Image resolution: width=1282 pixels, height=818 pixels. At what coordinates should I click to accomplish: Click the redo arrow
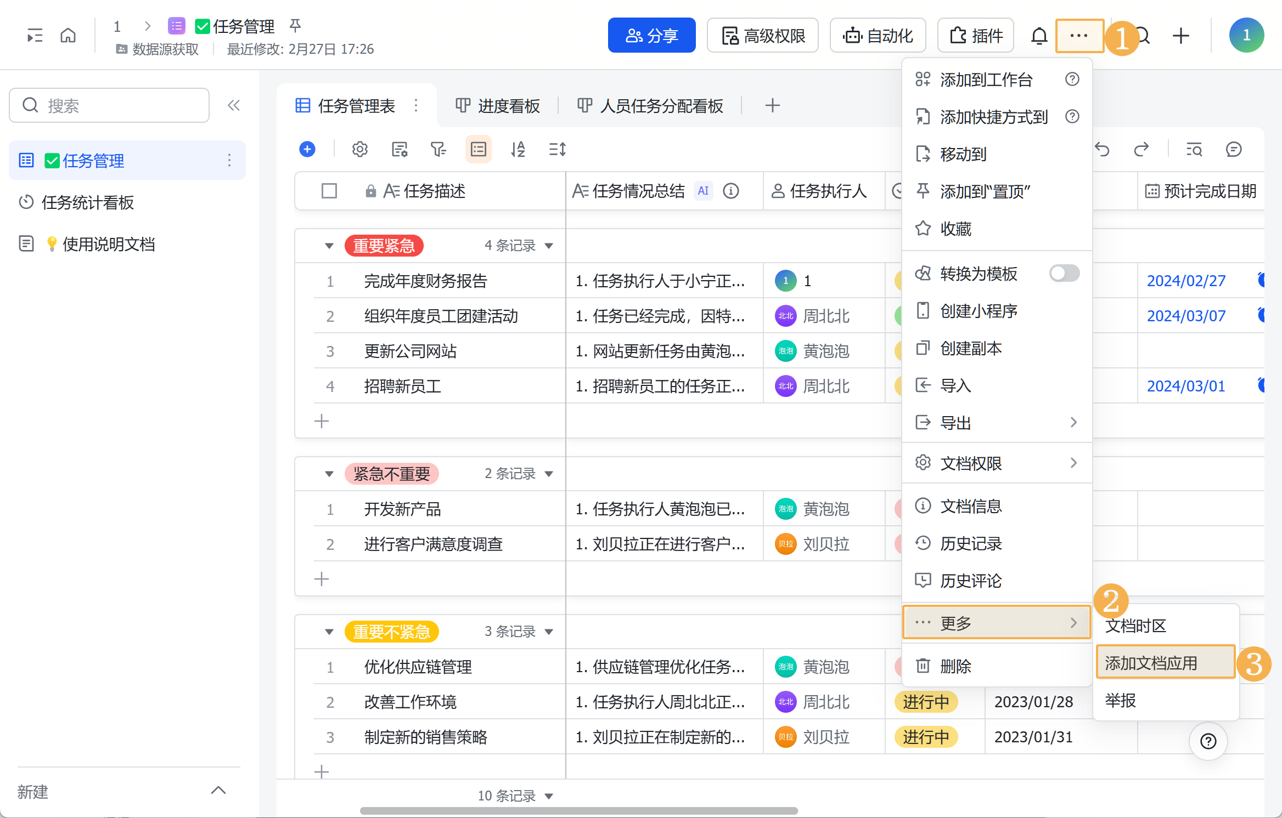click(x=1141, y=149)
